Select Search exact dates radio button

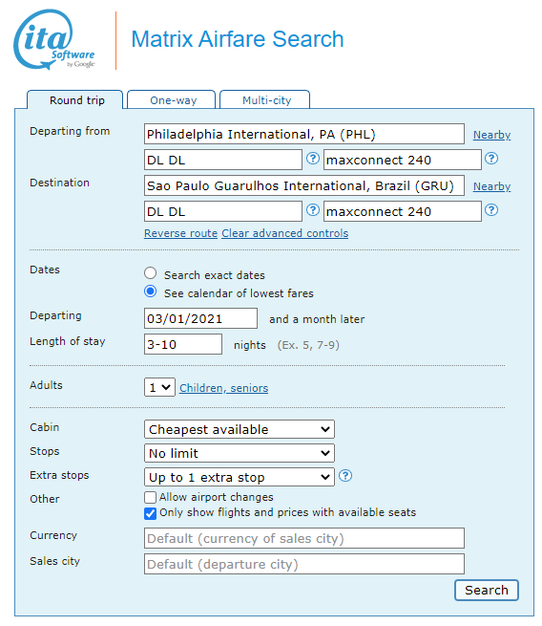150,273
